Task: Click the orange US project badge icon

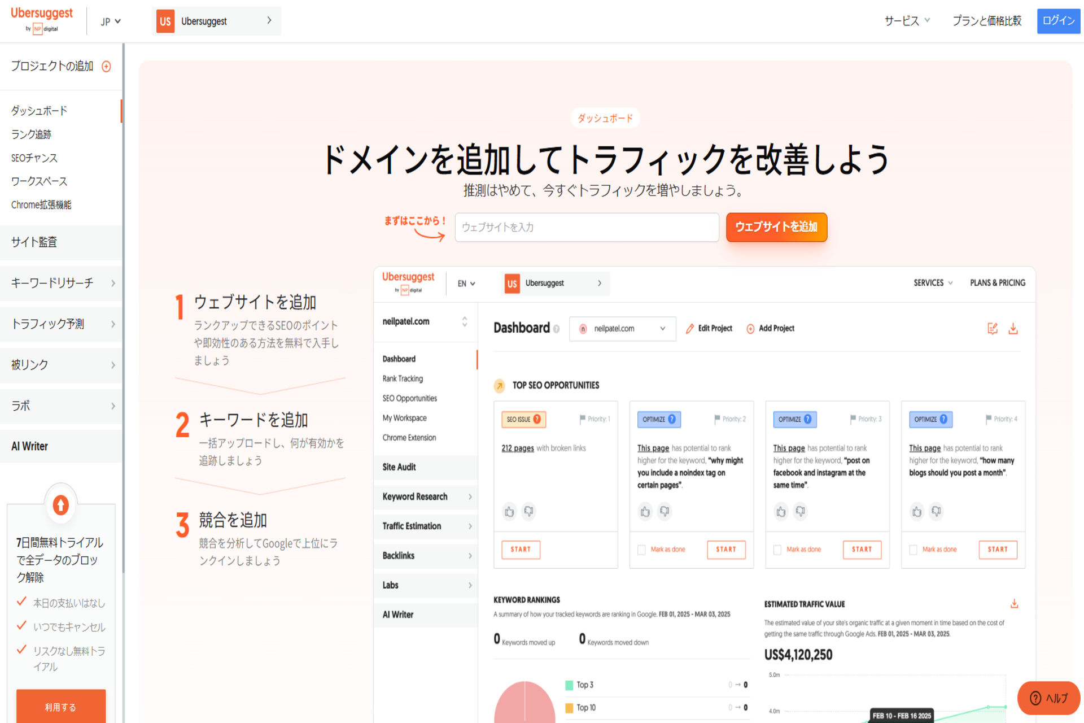Action: point(165,21)
